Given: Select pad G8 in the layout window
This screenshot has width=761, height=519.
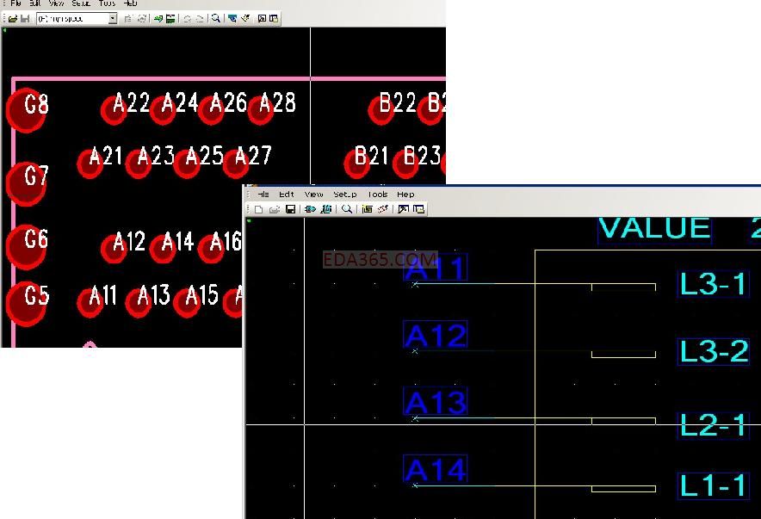Looking at the screenshot, I should pos(26,109).
